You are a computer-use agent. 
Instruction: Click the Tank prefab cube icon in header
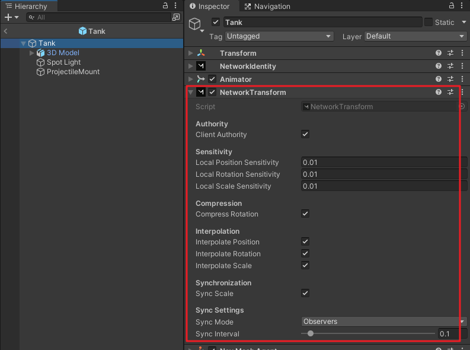[x=82, y=31]
